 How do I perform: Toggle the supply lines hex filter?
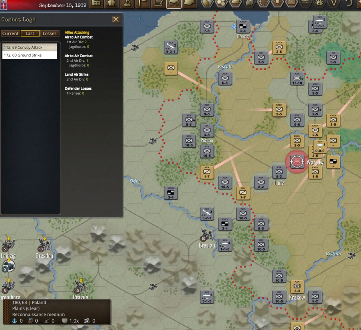tap(306, 3)
